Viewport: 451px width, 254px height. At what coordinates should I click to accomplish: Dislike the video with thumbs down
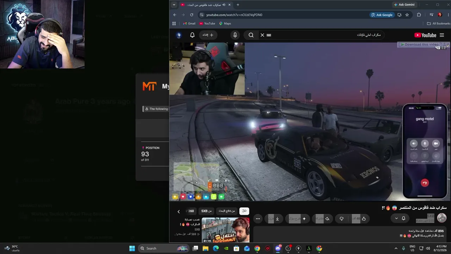[341, 219]
